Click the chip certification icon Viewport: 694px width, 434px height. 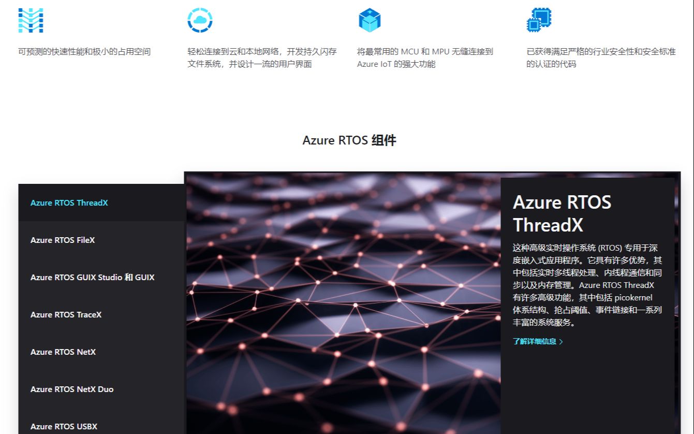(539, 20)
